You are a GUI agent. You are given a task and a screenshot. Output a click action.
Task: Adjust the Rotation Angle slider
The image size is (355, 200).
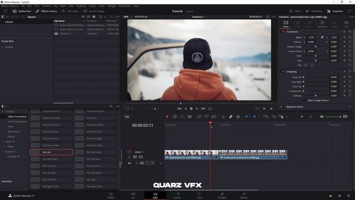[316, 47]
